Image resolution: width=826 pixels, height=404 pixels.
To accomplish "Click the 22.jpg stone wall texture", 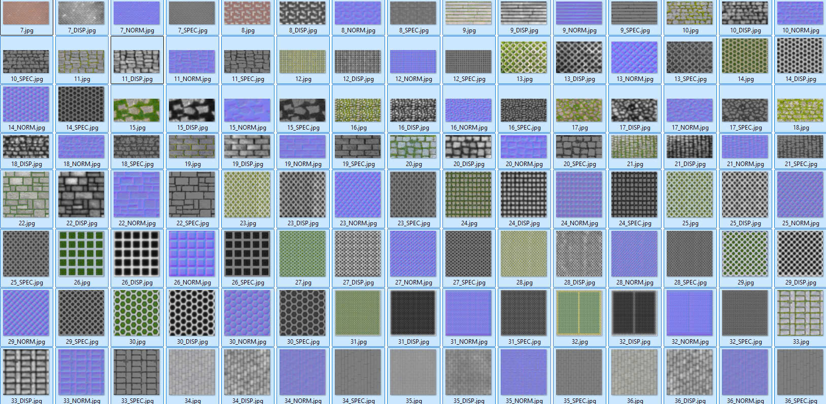I will click(26, 194).
